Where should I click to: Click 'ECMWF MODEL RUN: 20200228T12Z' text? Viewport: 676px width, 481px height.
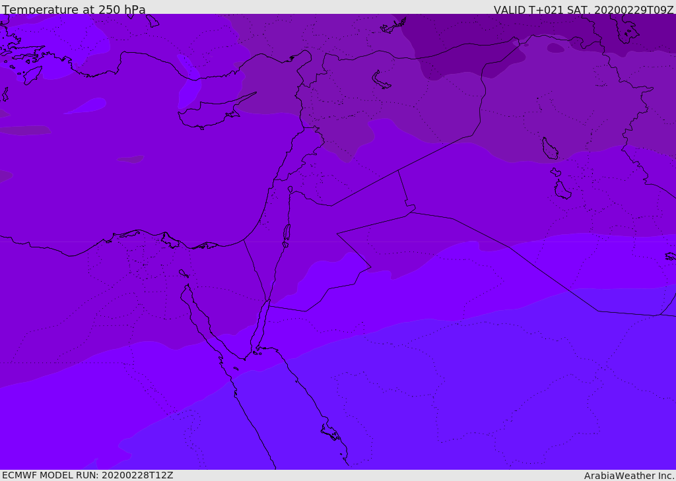click(88, 476)
